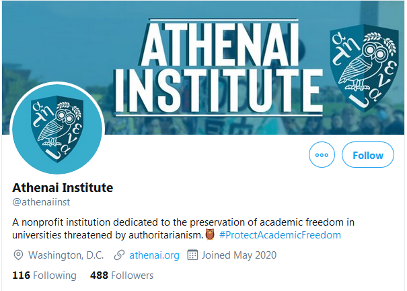Click the Follow button
This screenshot has width=407, height=291.
(367, 155)
